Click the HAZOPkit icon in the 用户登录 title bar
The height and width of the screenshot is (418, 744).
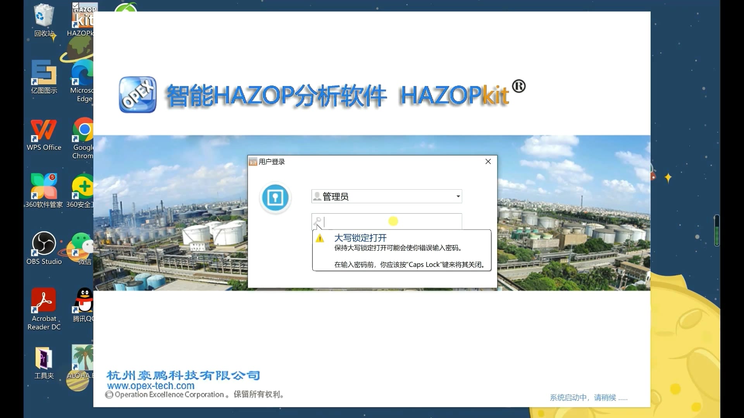click(x=253, y=162)
